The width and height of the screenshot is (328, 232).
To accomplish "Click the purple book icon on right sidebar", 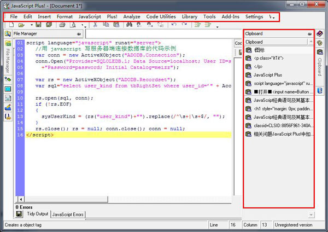I will click(319, 33).
